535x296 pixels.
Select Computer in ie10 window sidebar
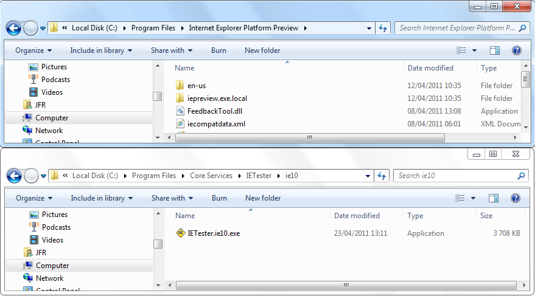[46, 266]
